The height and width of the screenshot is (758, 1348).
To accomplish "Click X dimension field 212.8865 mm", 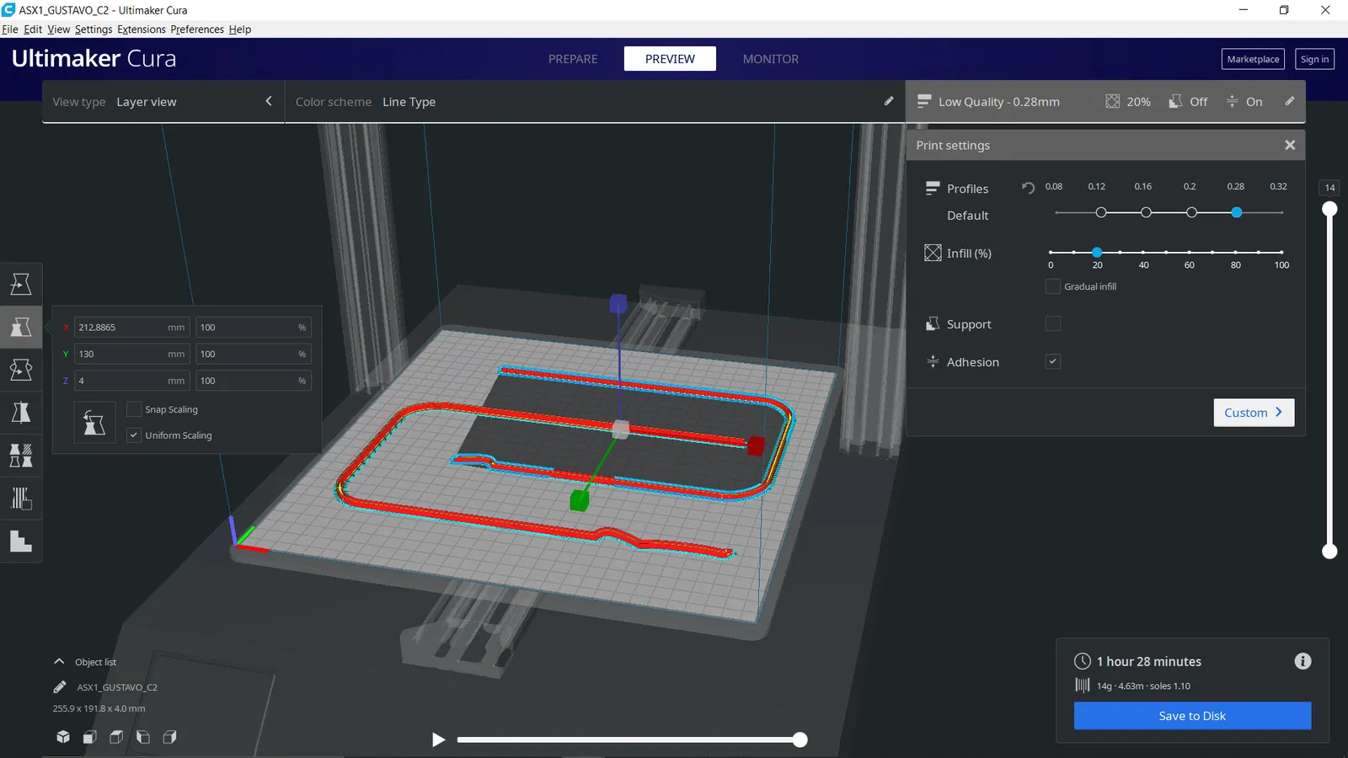I will click(x=132, y=327).
